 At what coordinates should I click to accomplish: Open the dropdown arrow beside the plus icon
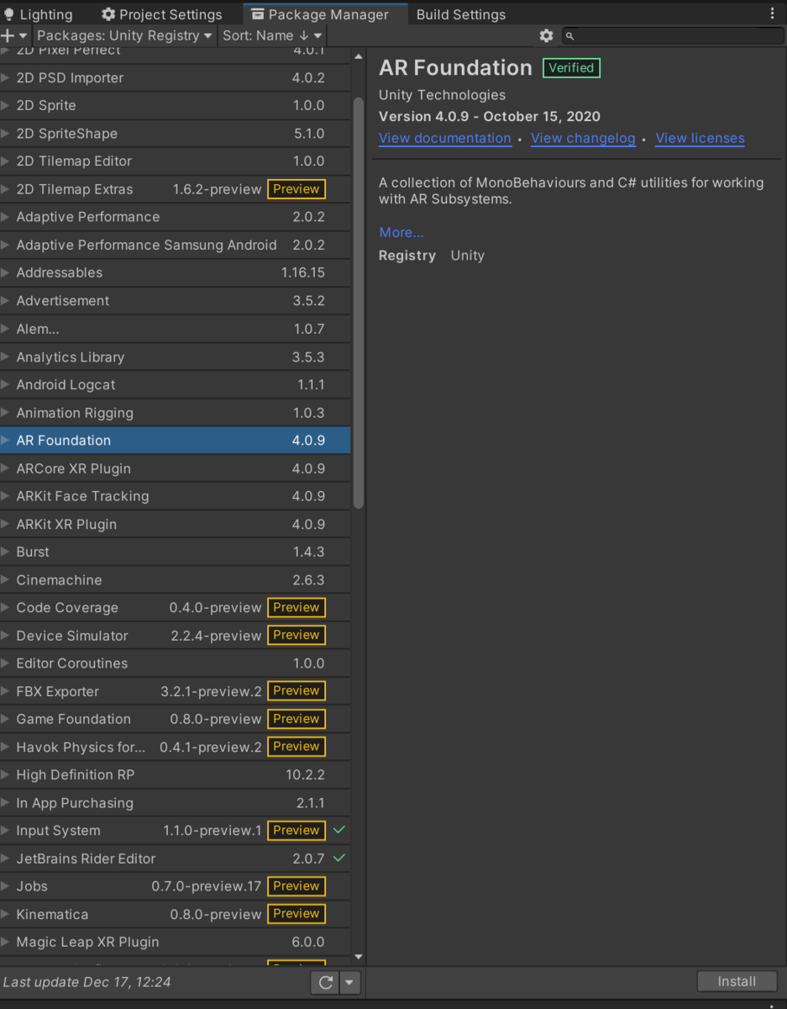[23, 36]
